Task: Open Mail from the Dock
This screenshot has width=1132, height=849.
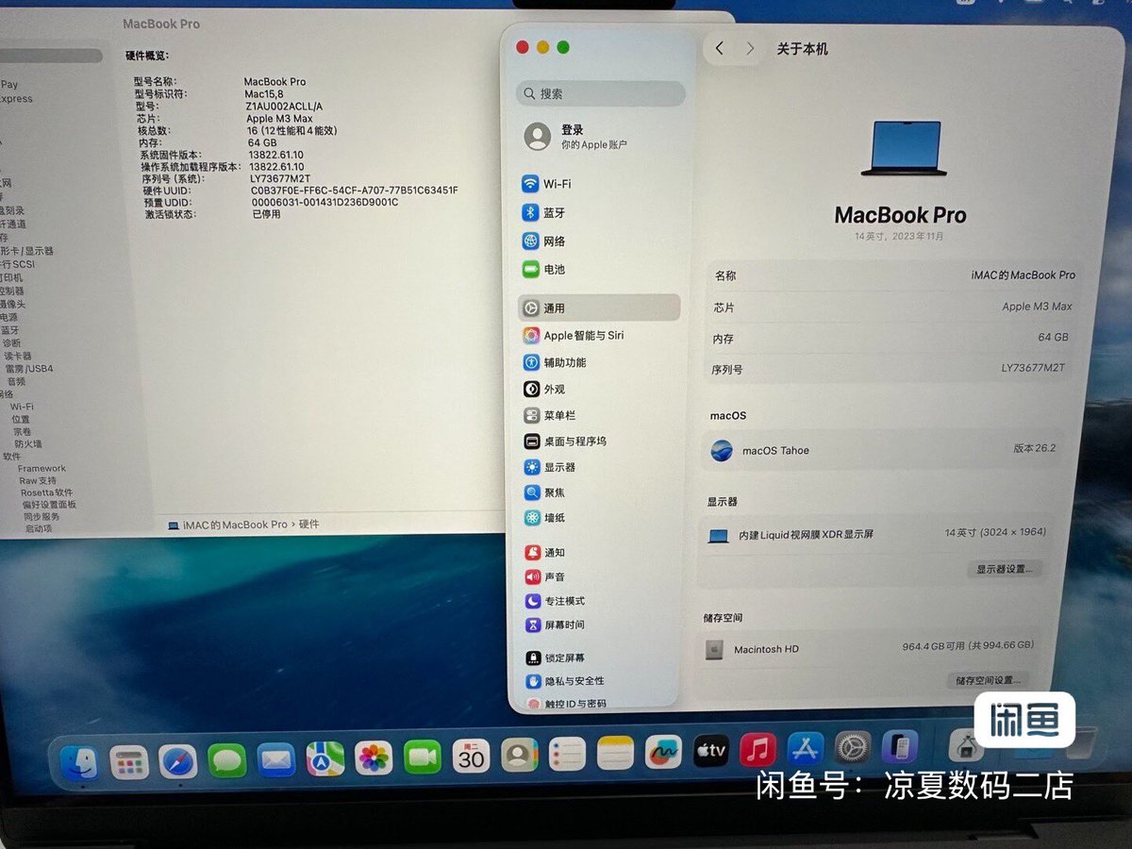Action: click(276, 758)
